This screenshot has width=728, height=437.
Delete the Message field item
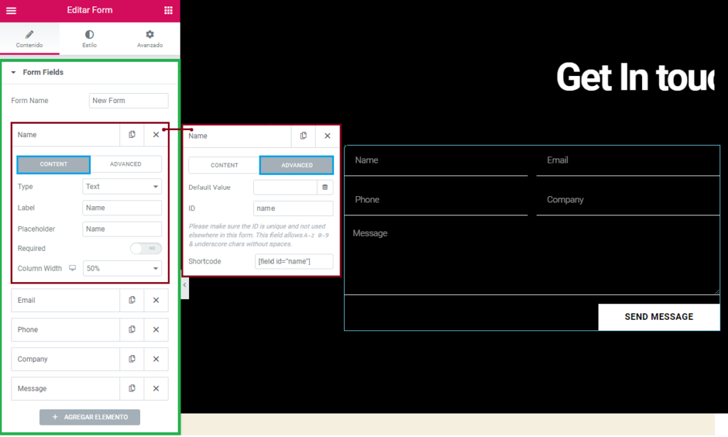point(156,389)
